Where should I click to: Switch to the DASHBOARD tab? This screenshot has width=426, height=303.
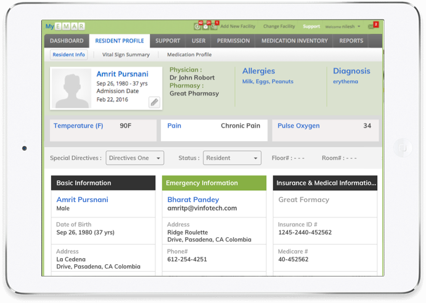tap(67, 41)
